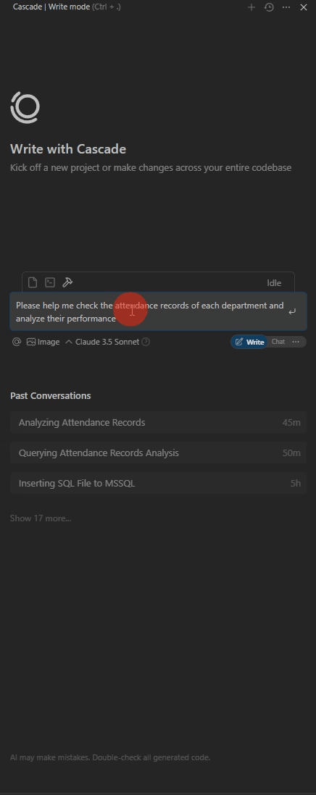Submit message with the enter arrow icon

coord(292,311)
